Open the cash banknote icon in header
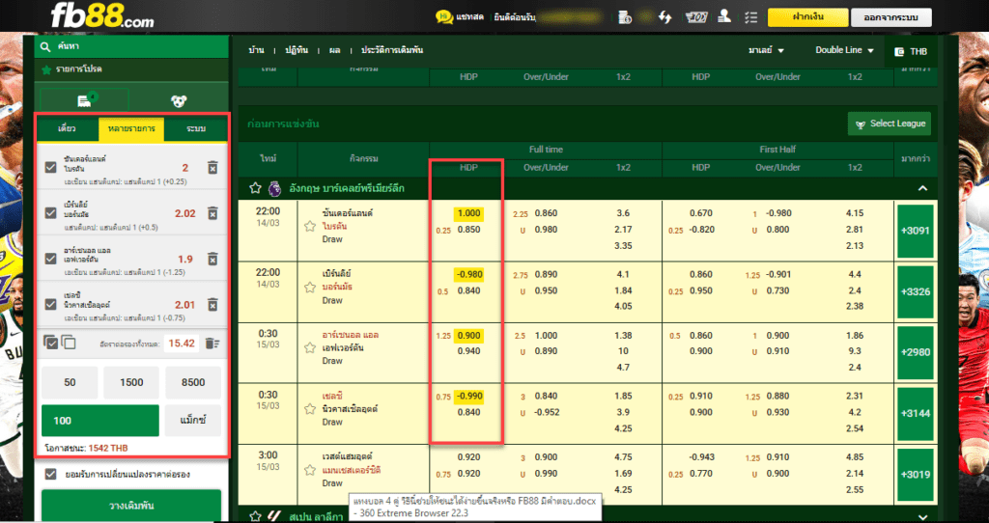989x523 pixels. click(696, 17)
